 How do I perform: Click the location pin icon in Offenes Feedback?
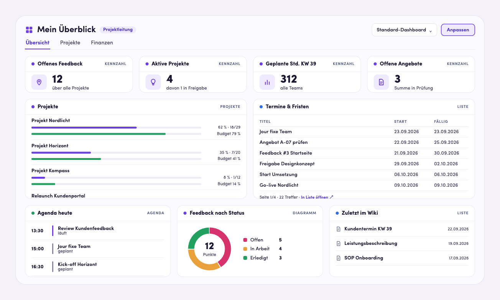(x=39, y=82)
